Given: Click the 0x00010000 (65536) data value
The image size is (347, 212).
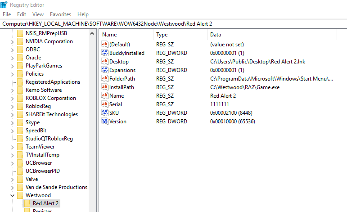Looking at the screenshot, I should pos(233,121).
